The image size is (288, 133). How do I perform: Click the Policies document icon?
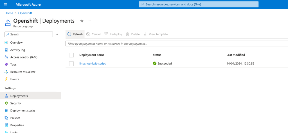6,118
